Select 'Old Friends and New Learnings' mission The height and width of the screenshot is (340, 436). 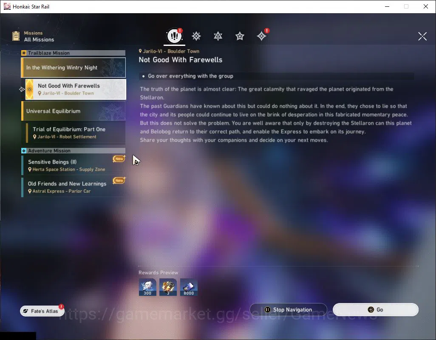point(74,187)
